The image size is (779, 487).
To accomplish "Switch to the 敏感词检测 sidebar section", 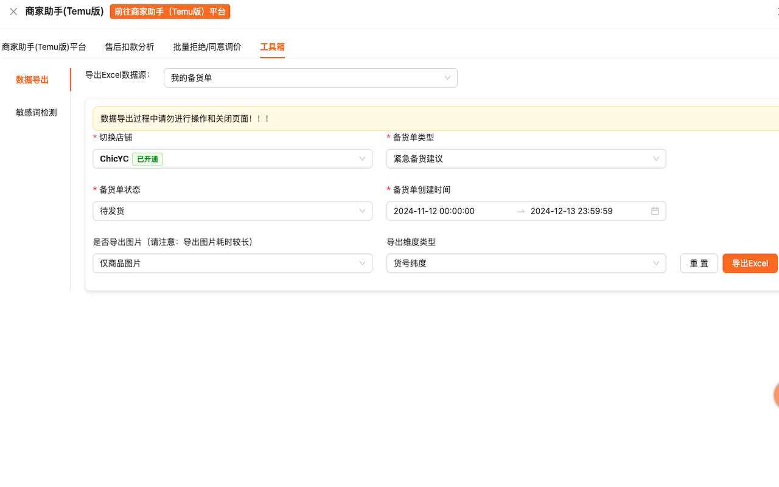I will [36, 112].
